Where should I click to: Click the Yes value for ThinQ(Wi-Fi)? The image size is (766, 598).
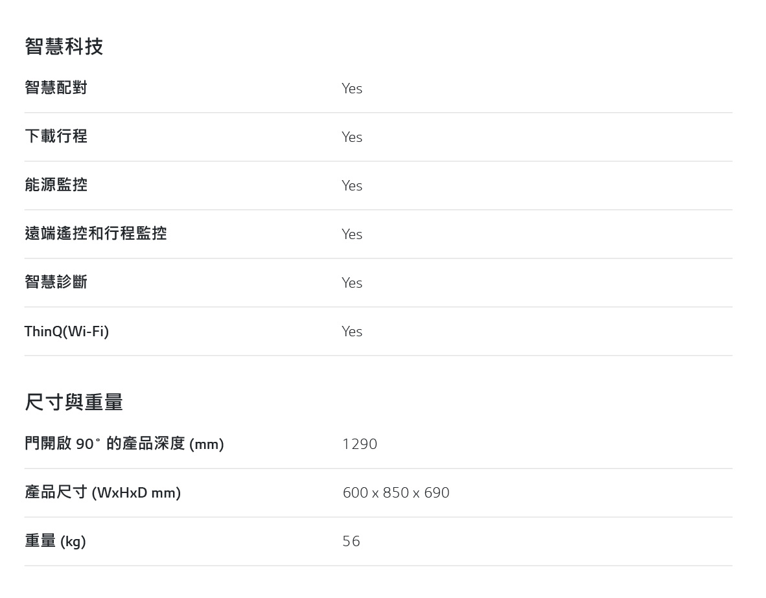coord(352,332)
